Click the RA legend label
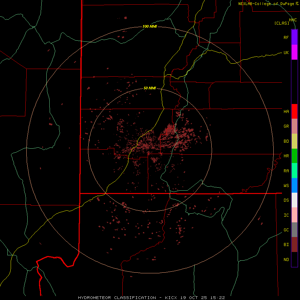Screen dimensions: 300x300 click(x=286, y=171)
